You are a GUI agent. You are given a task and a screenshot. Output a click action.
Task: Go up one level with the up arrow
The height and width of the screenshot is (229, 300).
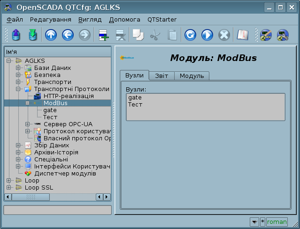coord(51,35)
